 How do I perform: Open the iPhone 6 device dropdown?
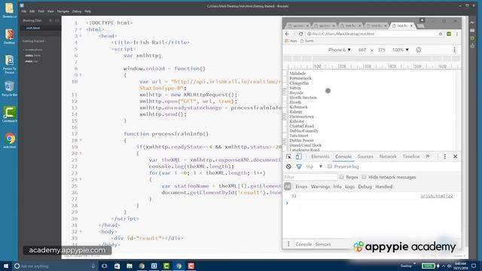(x=339, y=50)
